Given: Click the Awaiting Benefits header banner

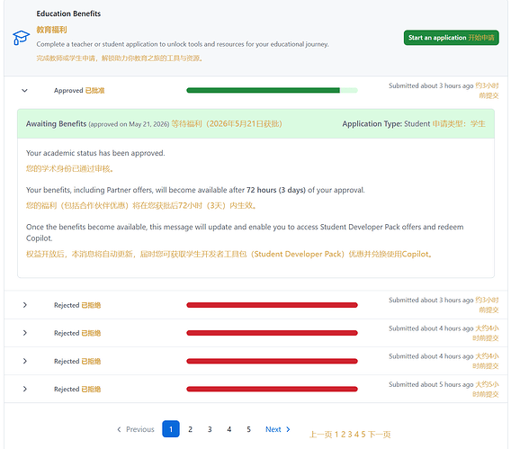Looking at the screenshot, I should point(255,124).
